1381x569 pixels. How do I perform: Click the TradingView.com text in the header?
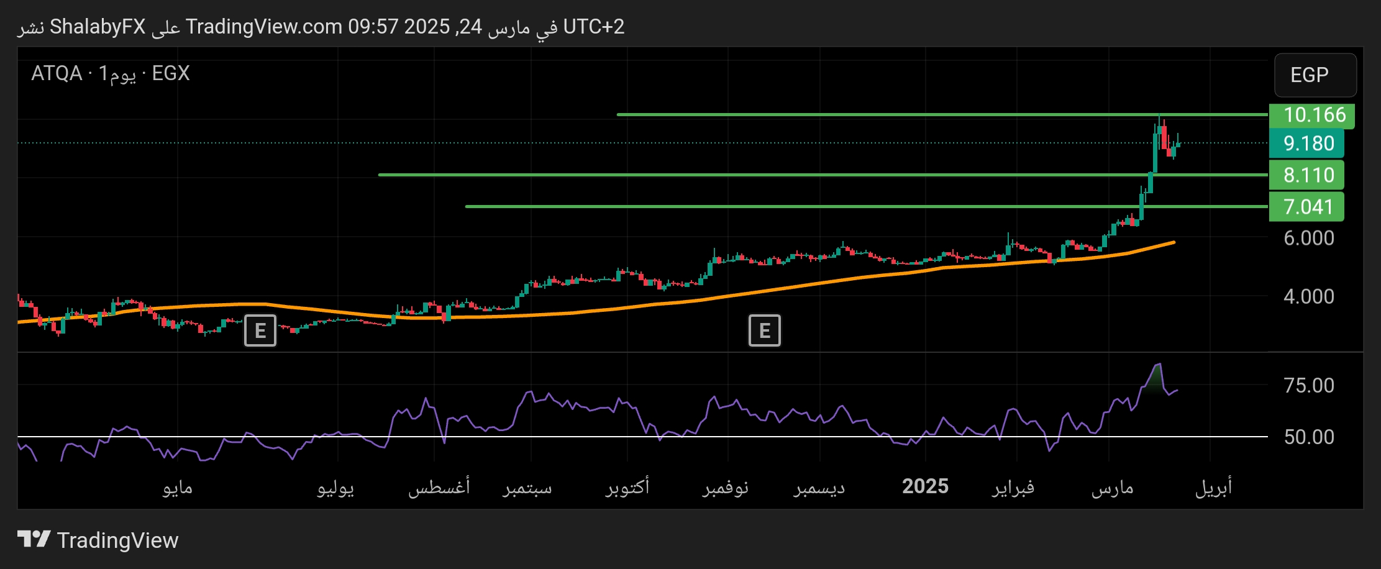click(264, 27)
